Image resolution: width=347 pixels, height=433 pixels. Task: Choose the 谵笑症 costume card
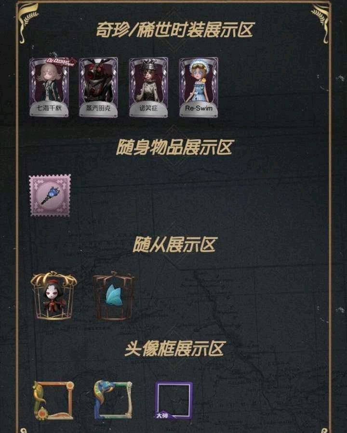tap(148, 87)
